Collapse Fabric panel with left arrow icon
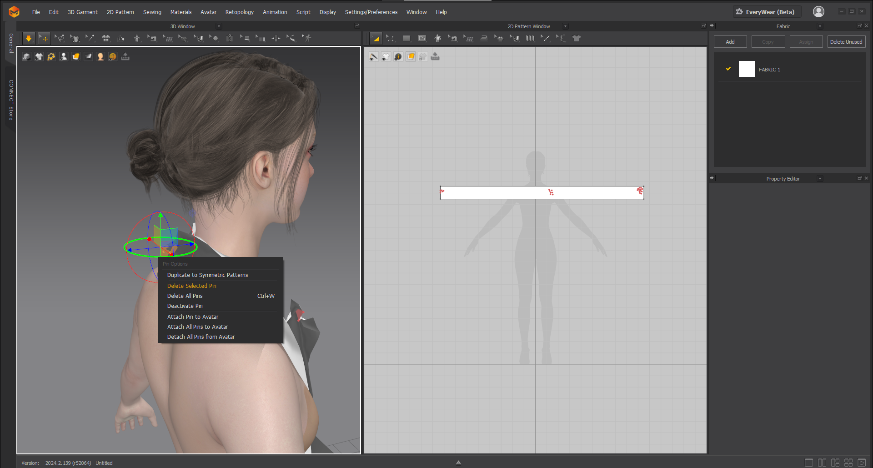 [x=712, y=25]
